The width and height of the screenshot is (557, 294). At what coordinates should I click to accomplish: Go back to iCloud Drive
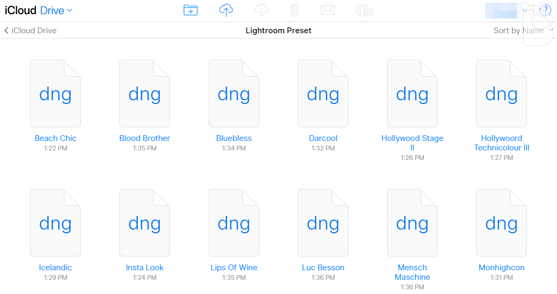(30, 31)
